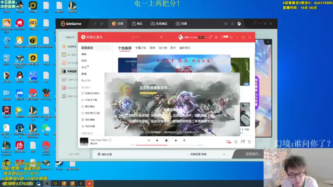Click the WeGame thumbs-up icon in title bar

click(226, 24)
